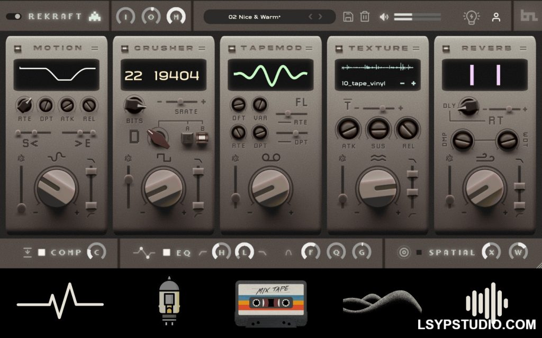542x338 pixels.
Task: Save the current preset with the floppy icon
Action: pos(348,16)
